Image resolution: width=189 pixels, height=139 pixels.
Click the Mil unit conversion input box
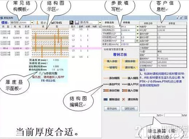(x=148, y=115)
